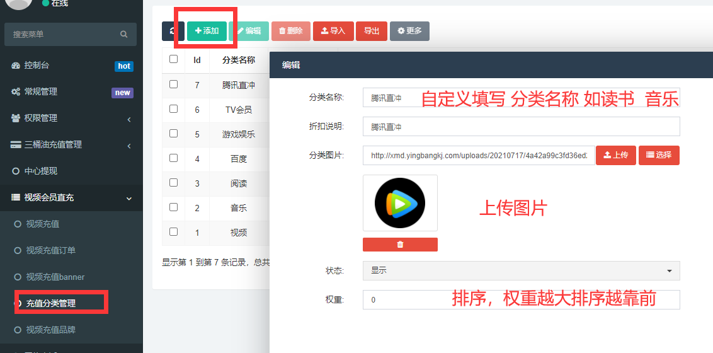Select the checkbox for 音乐 row
Image resolution: width=713 pixels, height=353 pixels.
174,207
